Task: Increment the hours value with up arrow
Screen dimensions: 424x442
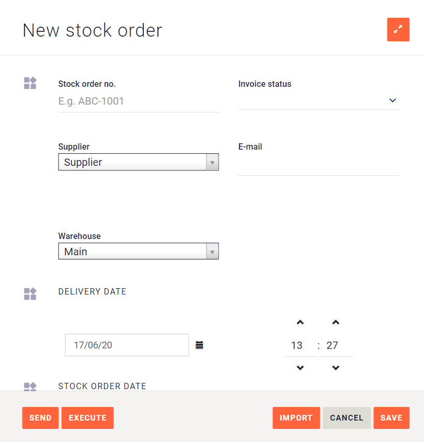Action: (x=299, y=322)
